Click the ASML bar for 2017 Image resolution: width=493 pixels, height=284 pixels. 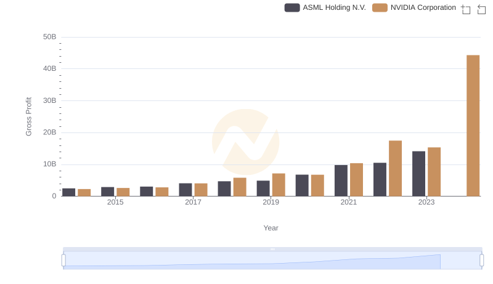click(185, 190)
